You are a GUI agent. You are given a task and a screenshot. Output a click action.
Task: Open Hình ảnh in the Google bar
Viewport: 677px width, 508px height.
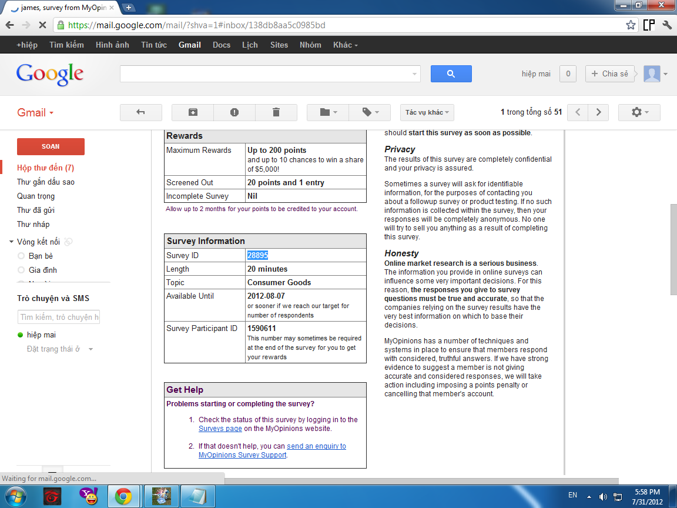[x=112, y=45]
